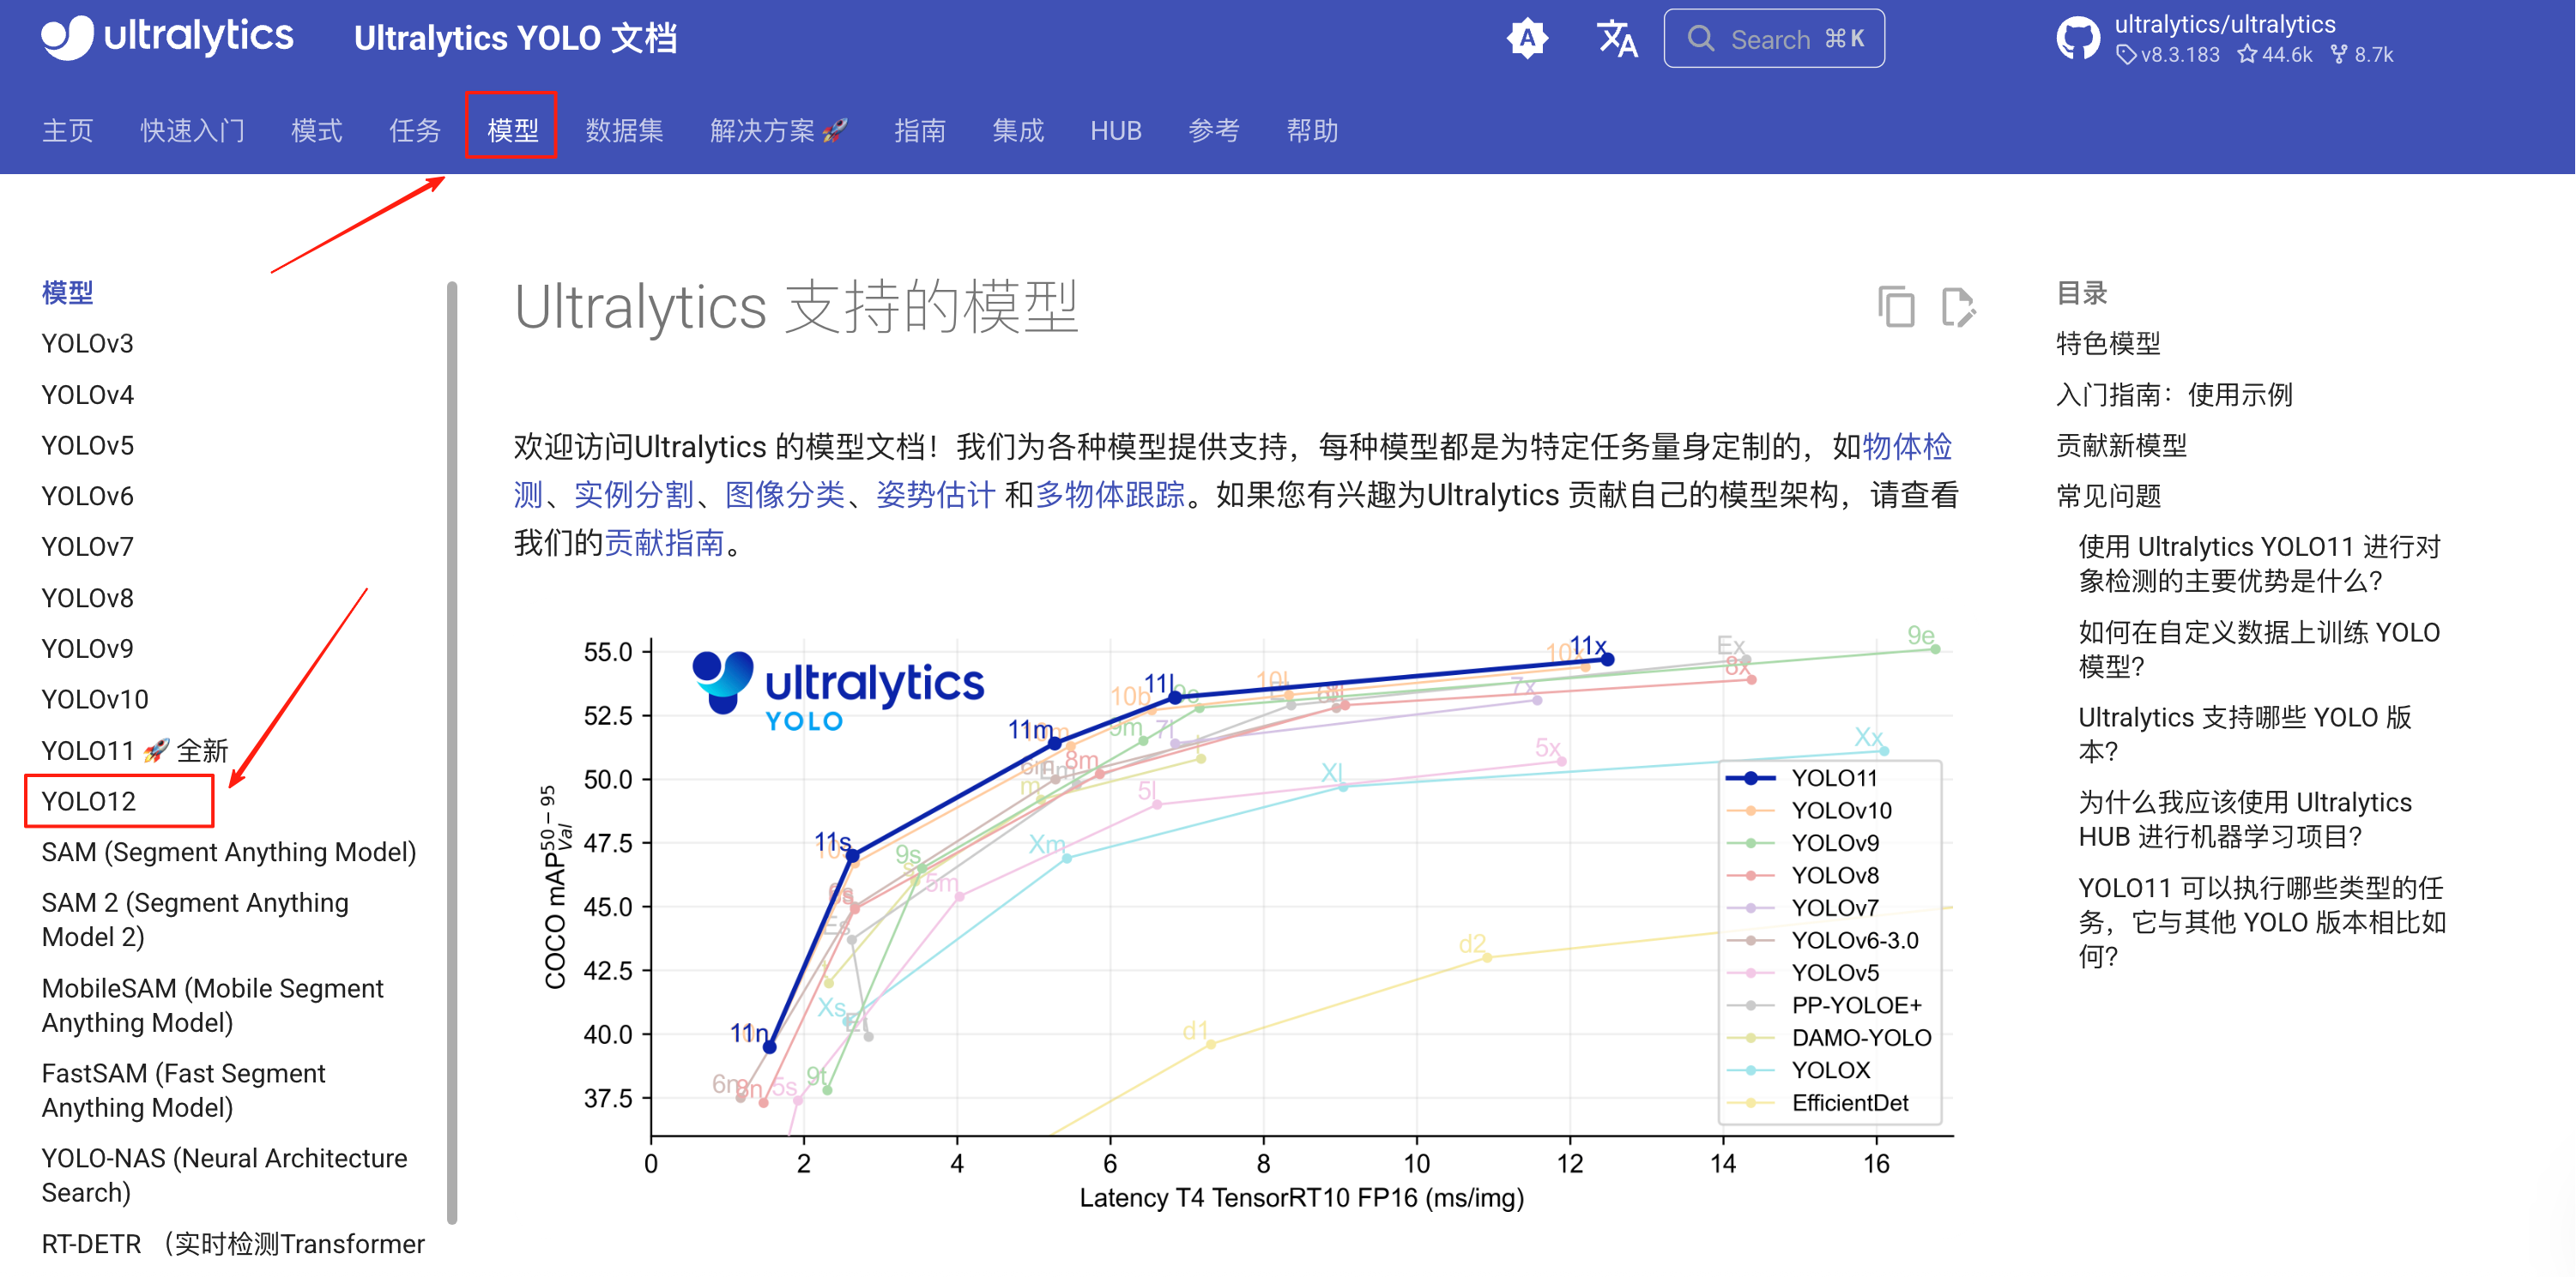Click the Ultralytics logo in header

coord(167,37)
